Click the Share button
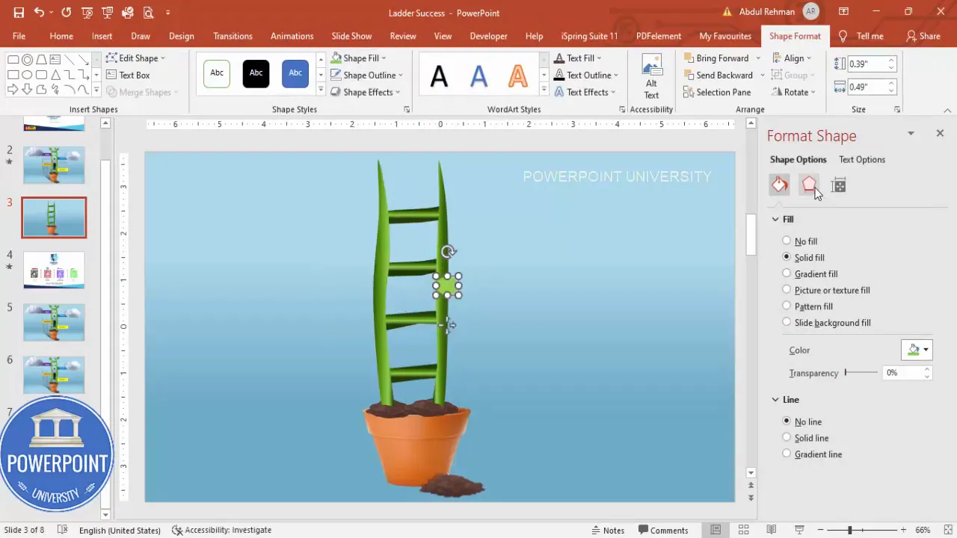This screenshot has height=538, width=957. [x=923, y=36]
